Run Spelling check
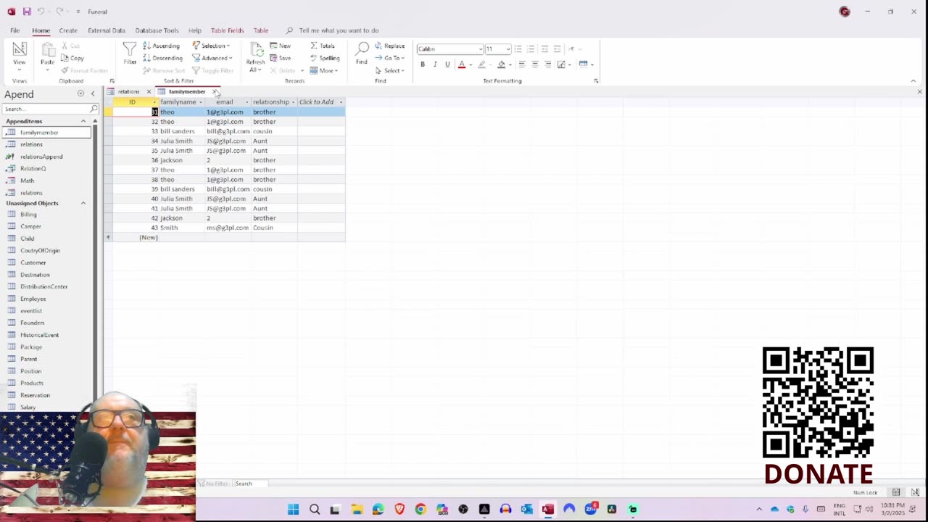The height and width of the screenshot is (522, 928). [325, 58]
